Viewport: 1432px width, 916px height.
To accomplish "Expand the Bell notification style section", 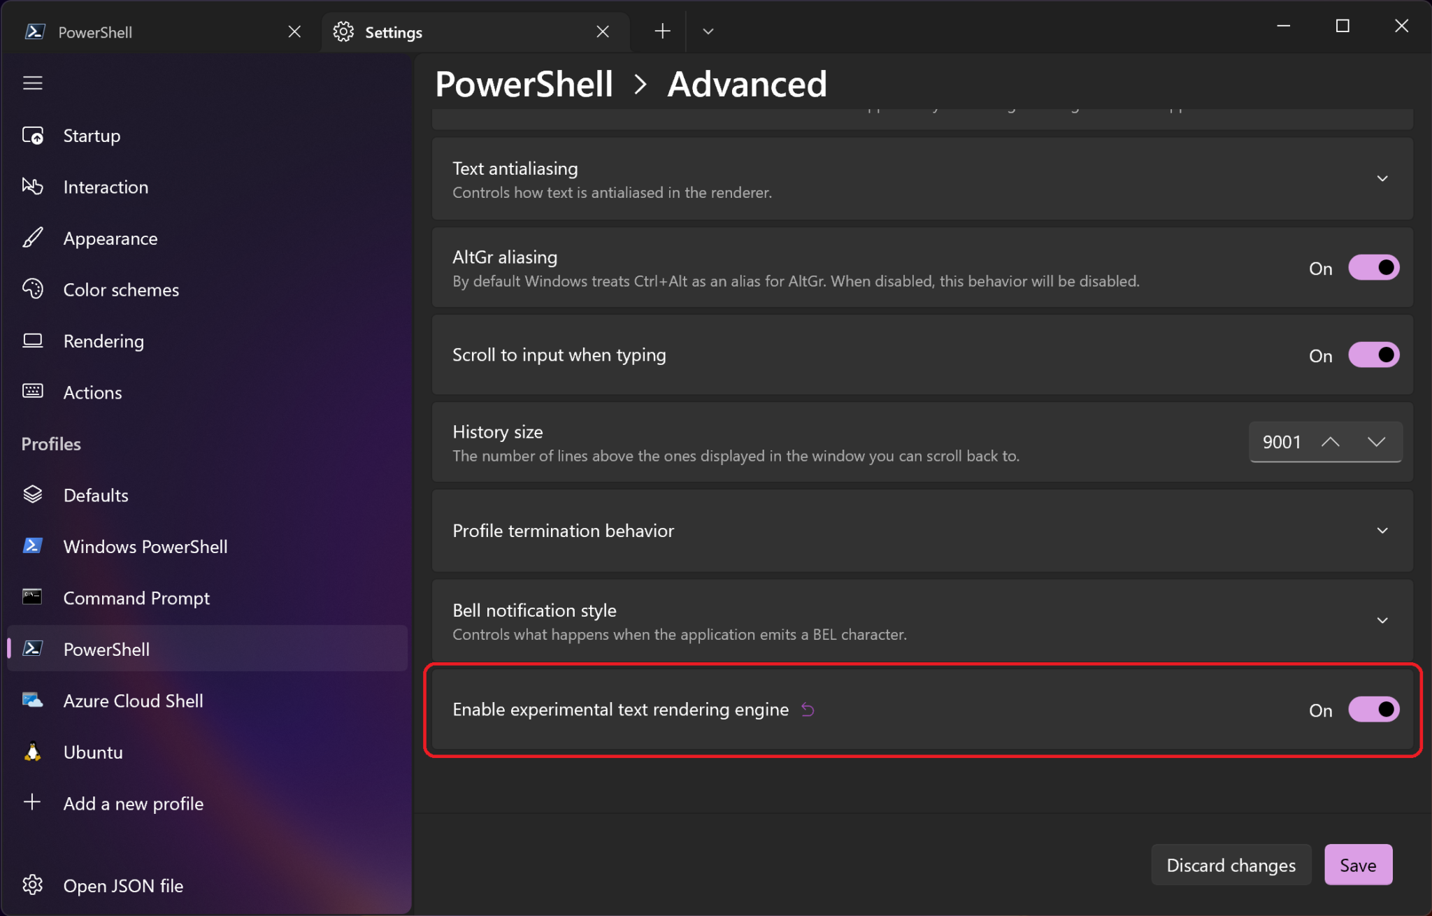I will pos(1382,620).
